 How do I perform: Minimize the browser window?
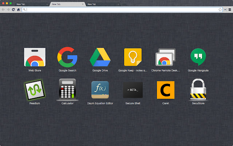pyautogui.click(x=7, y=3)
